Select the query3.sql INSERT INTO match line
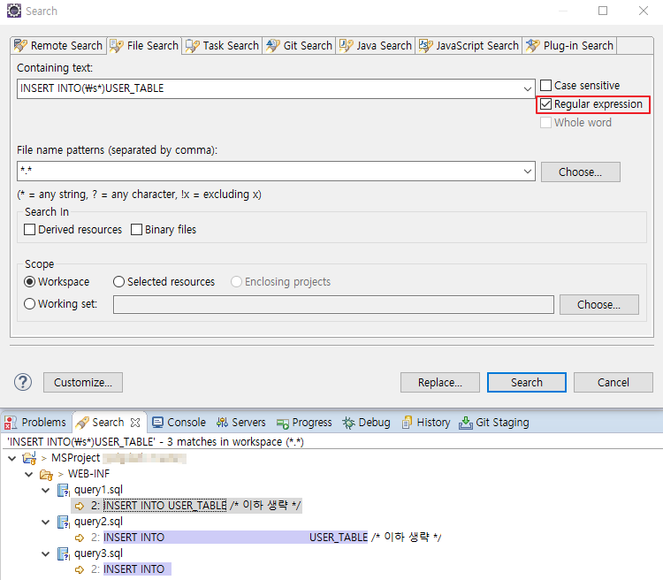The height and width of the screenshot is (580, 663). (x=123, y=569)
